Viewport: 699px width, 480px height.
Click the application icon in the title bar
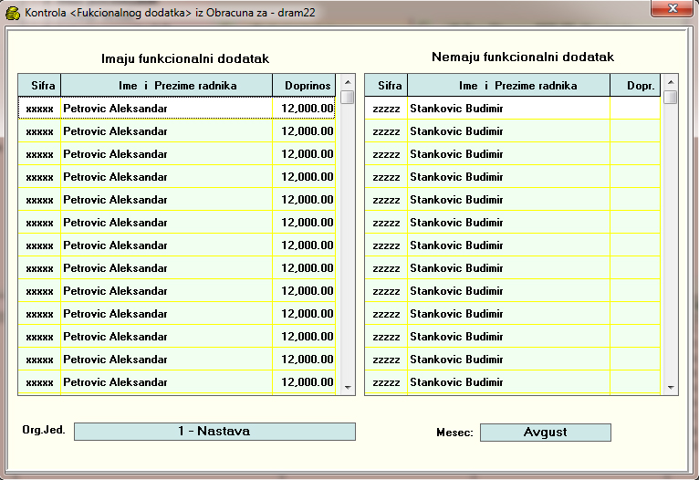pyautogui.click(x=13, y=13)
